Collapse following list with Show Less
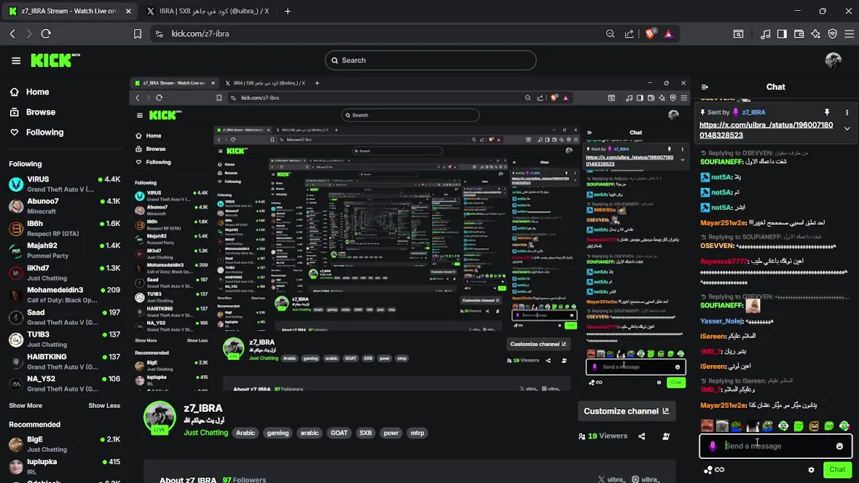 coord(104,405)
